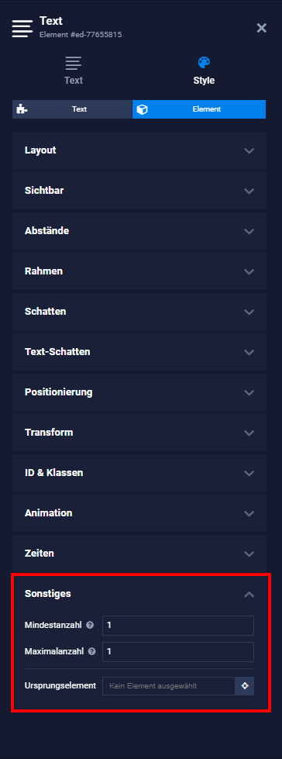Expand the Sichtbar section
This screenshot has width=282, height=759.
(x=139, y=191)
